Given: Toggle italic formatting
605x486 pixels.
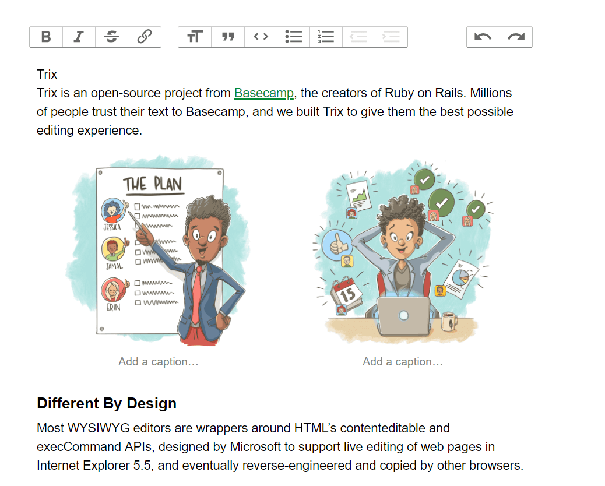Looking at the screenshot, I should [x=79, y=37].
